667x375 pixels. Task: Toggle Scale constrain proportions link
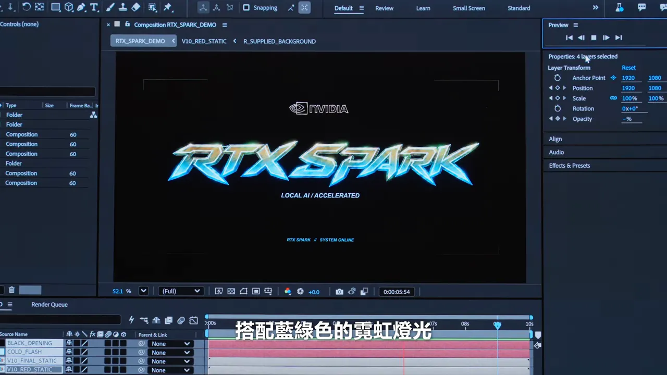tap(613, 98)
